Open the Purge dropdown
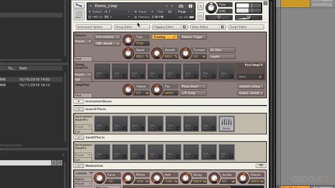This screenshot has height=188, width=335. click(185, 11)
